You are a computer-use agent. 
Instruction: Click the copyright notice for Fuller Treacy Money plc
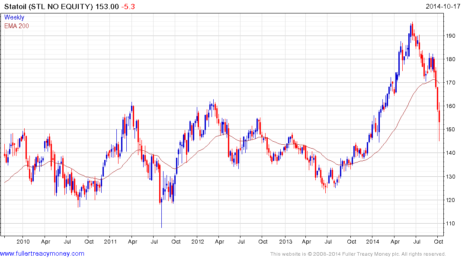pos(358,254)
